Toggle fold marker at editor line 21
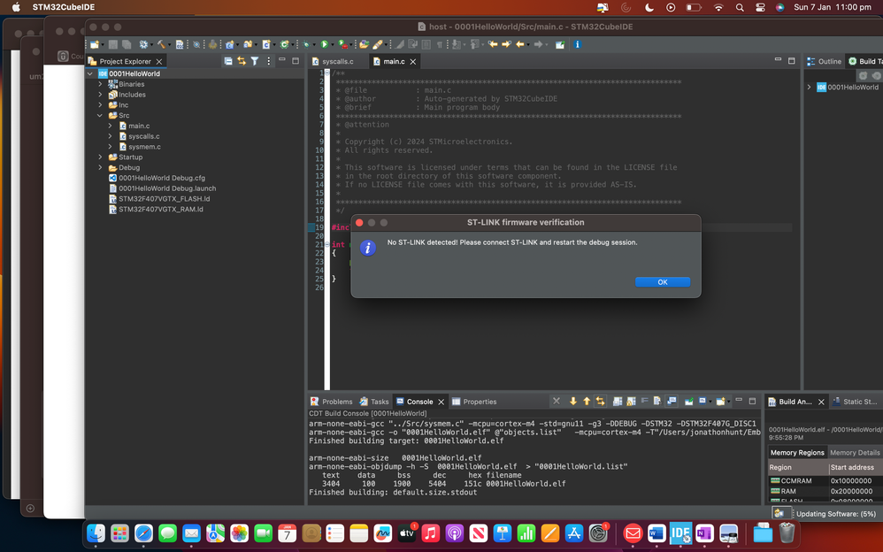The height and width of the screenshot is (552, 883). (327, 244)
